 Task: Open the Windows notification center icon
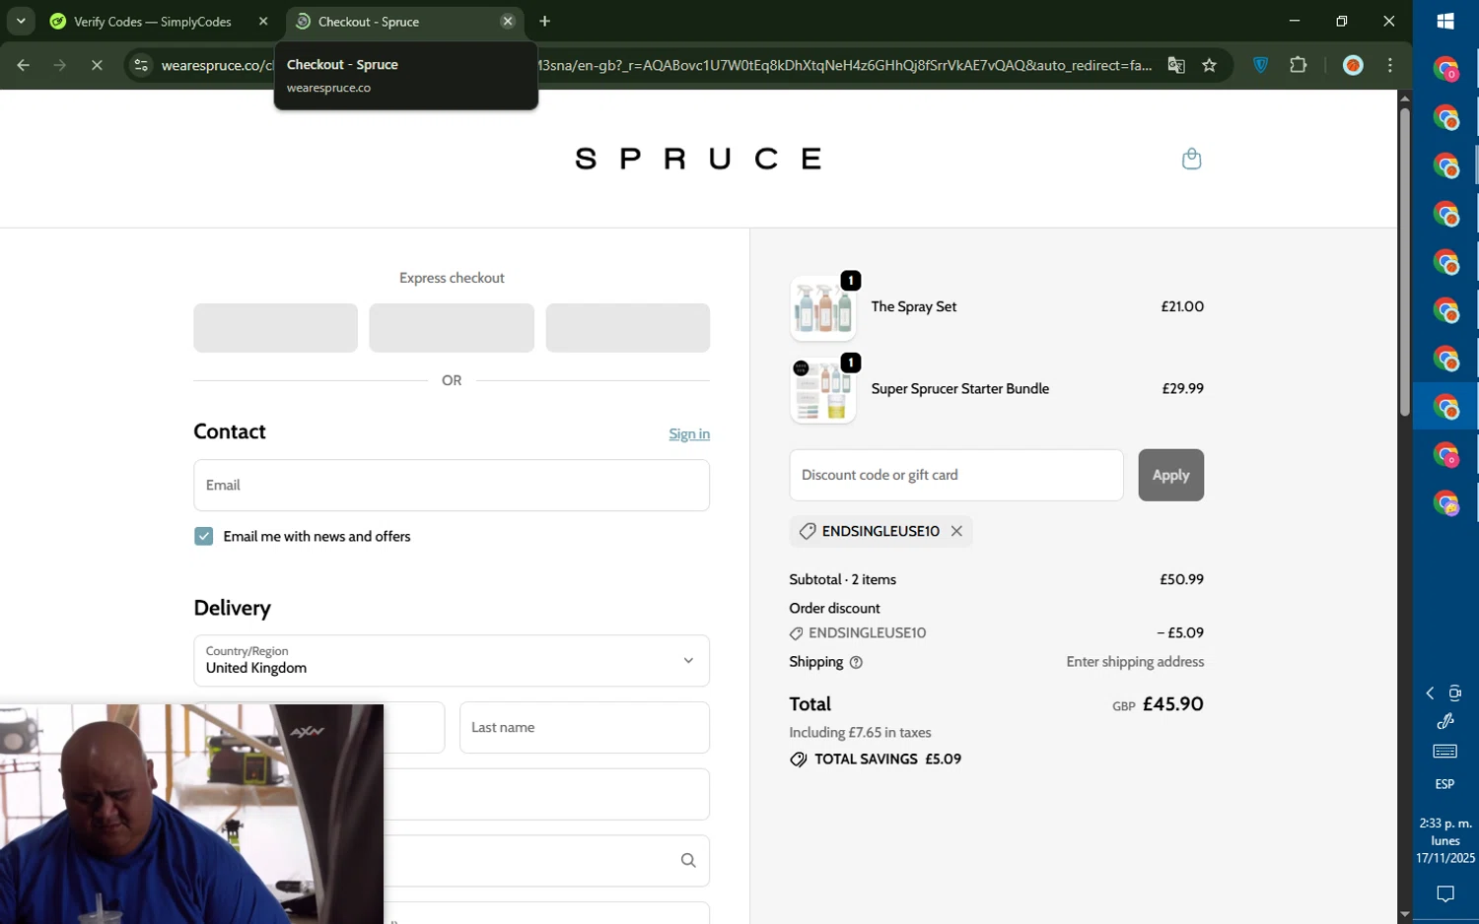1445,894
